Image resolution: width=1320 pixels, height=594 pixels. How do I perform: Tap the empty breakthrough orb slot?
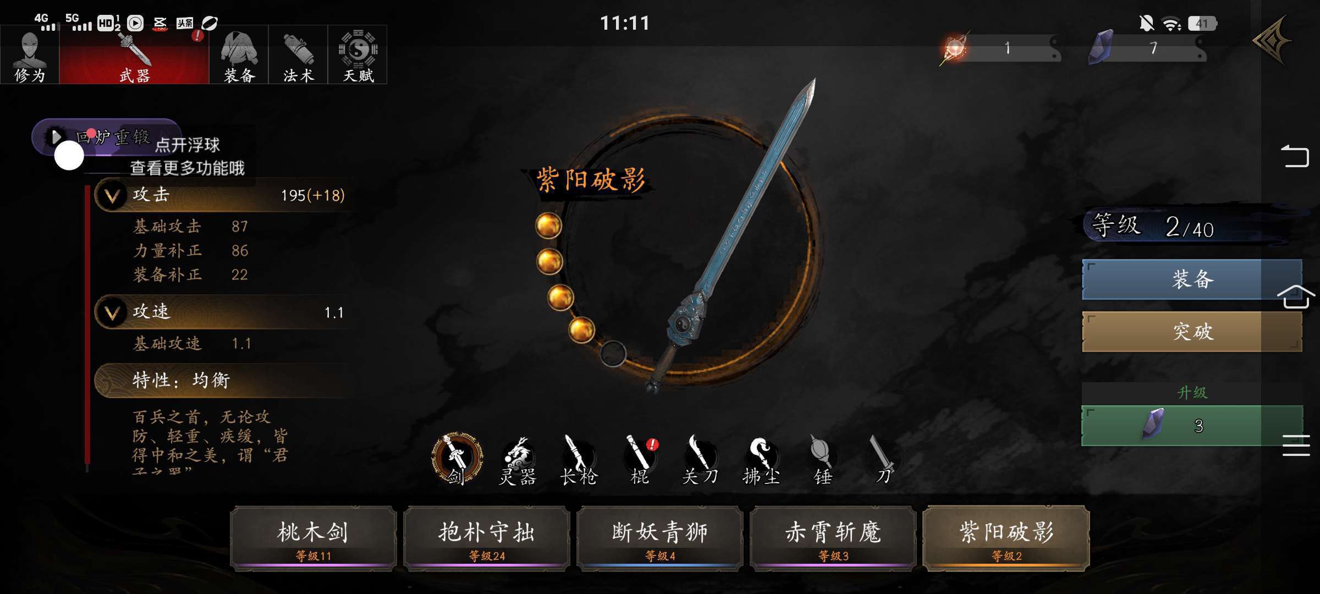click(613, 353)
